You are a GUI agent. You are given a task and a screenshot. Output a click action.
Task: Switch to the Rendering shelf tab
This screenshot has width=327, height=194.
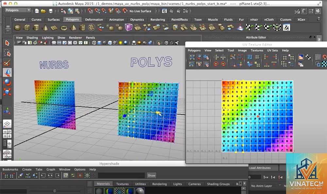158,20
